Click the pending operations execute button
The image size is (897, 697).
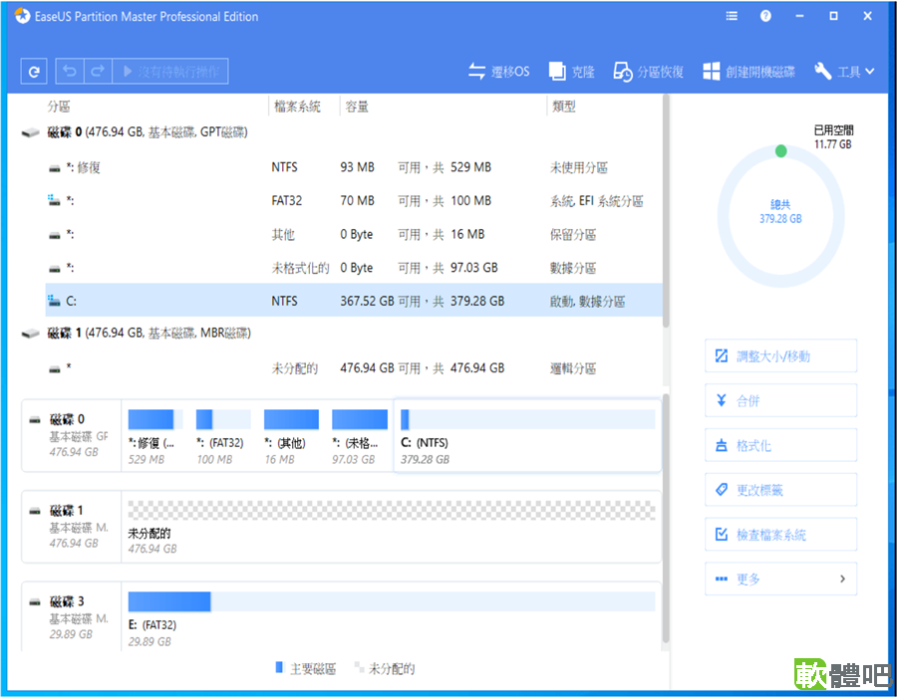tap(170, 72)
